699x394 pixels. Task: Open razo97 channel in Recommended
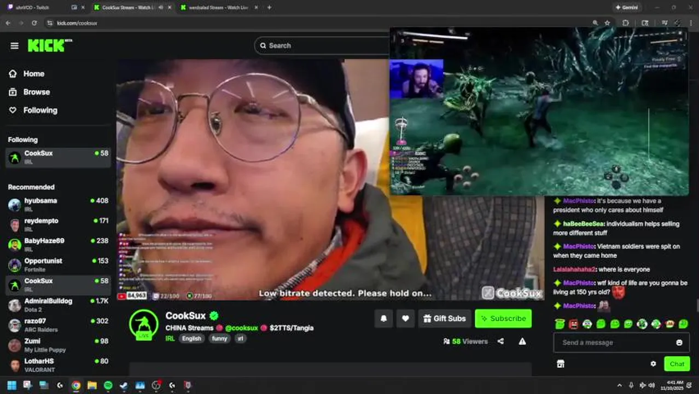coord(58,326)
